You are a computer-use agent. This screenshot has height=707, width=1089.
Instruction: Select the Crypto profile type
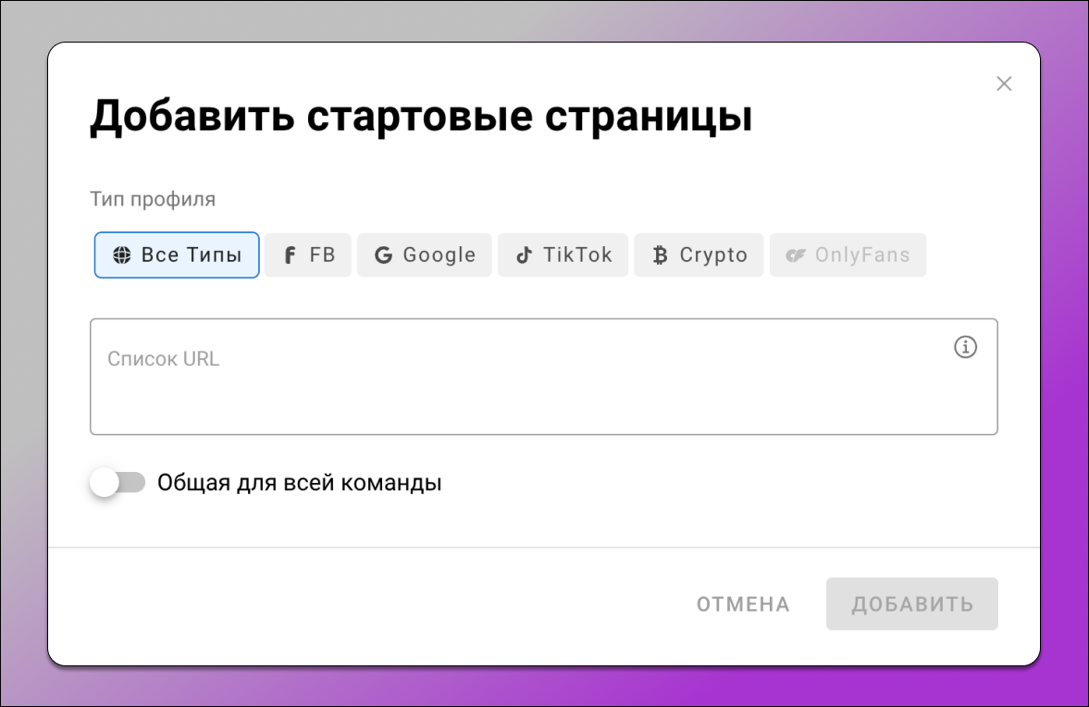click(x=699, y=254)
